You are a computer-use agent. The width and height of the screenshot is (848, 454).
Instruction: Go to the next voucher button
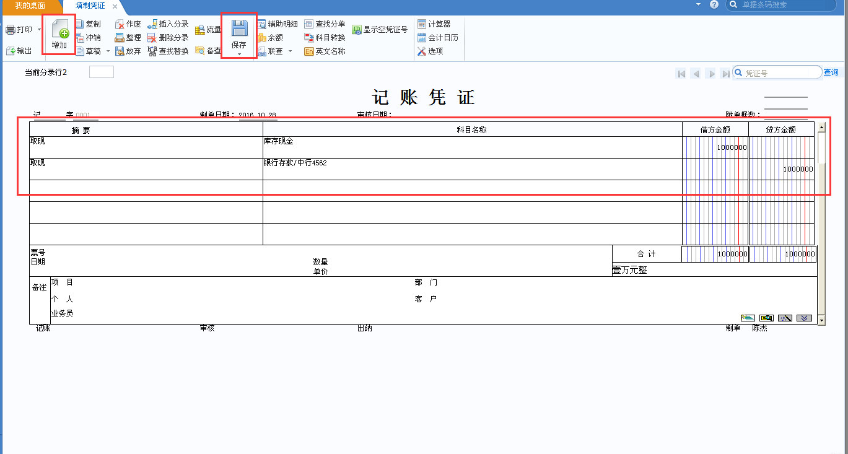pyautogui.click(x=711, y=74)
